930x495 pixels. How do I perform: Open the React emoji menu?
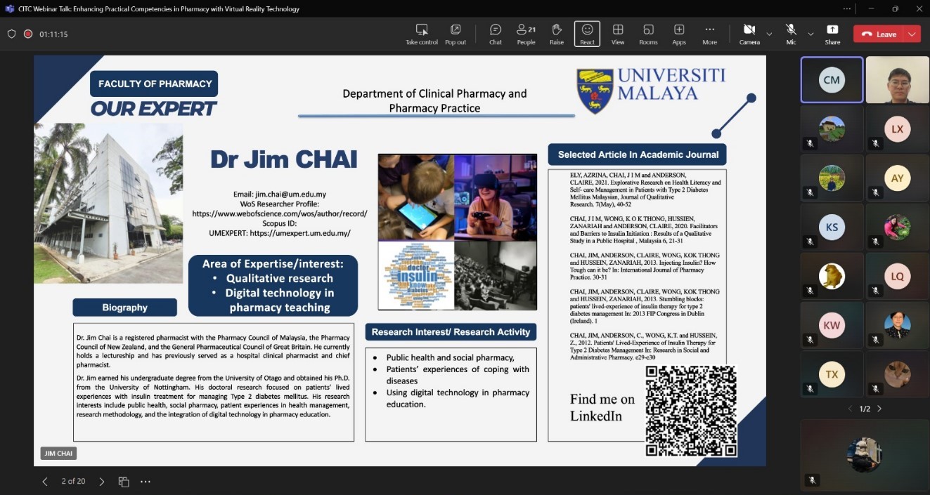(587, 34)
